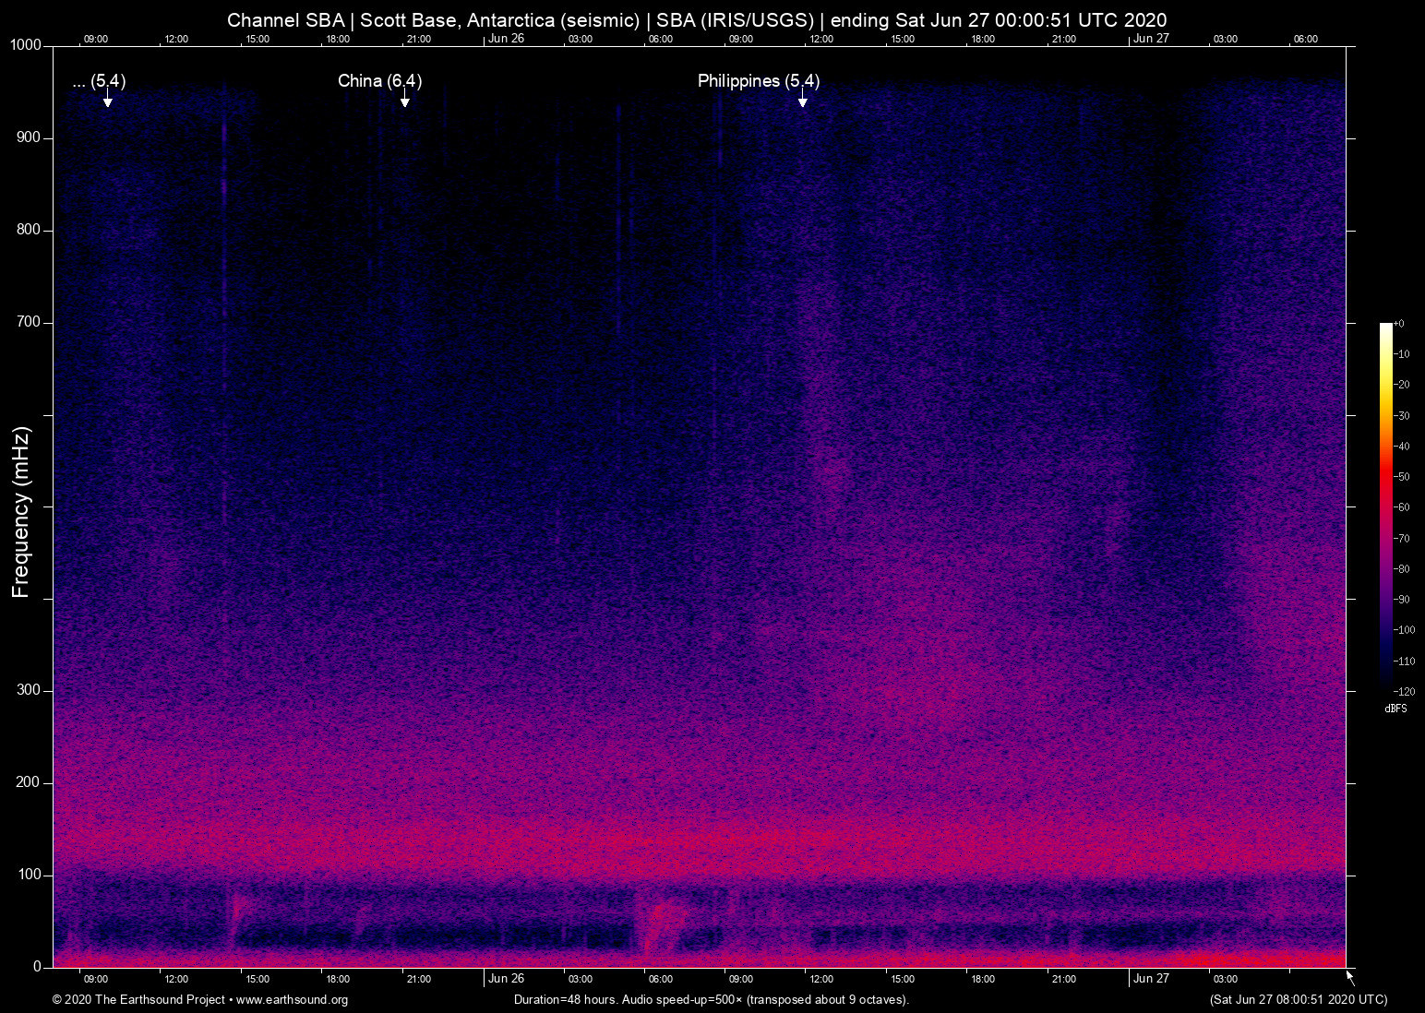Viewport: 1425px width, 1013px height.
Task: Click the 300 tick label on frequency axis
Action: click(x=29, y=690)
